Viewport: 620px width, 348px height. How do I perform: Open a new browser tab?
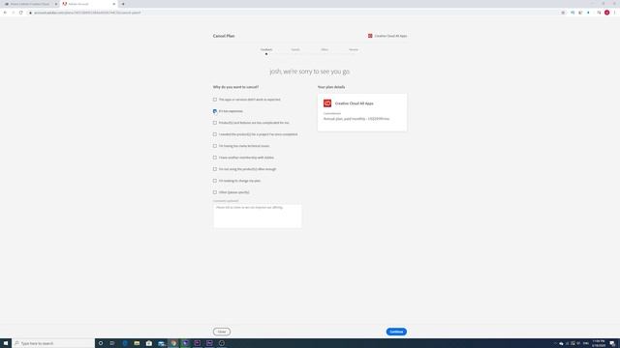[x=123, y=4]
